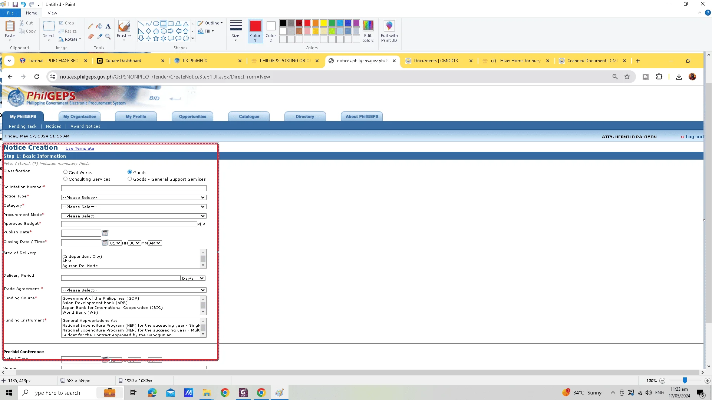The width and height of the screenshot is (712, 400).
Task: Open the Catalogue tab
Action: pos(249,116)
